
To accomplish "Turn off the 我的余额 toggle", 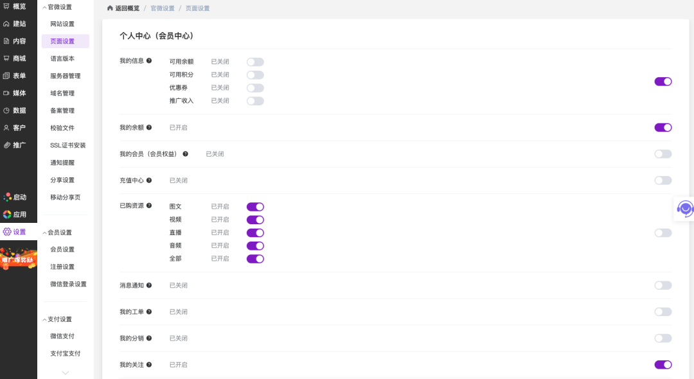I will 663,127.
